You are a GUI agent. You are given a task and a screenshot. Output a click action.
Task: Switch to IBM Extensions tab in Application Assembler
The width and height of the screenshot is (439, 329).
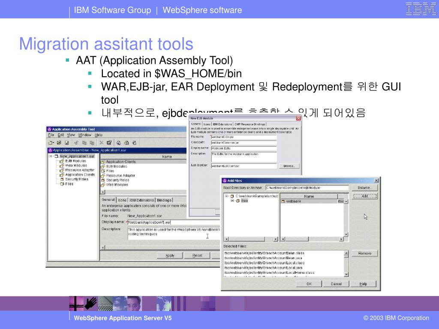[141, 200]
